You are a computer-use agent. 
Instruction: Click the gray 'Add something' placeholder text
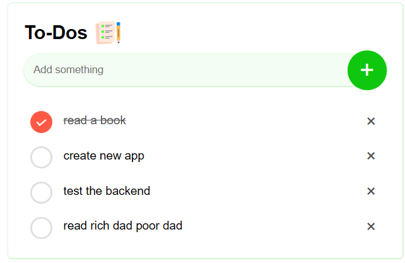pyautogui.click(x=69, y=70)
